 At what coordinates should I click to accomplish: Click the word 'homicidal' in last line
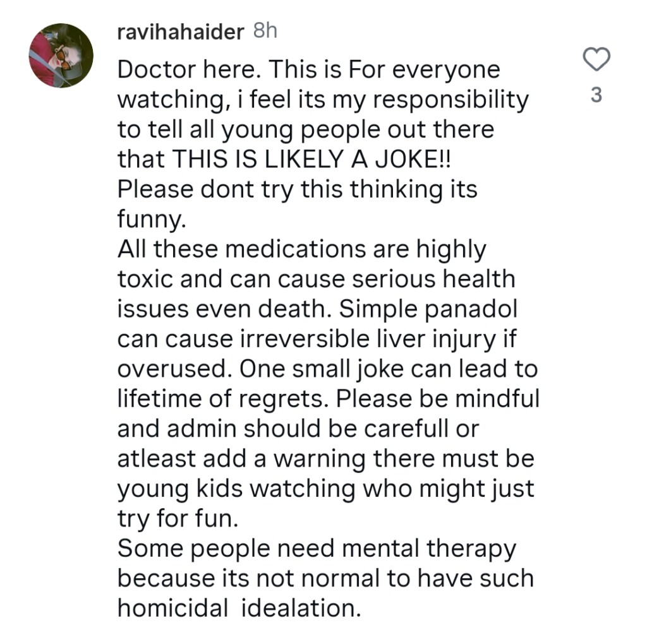click(x=172, y=608)
